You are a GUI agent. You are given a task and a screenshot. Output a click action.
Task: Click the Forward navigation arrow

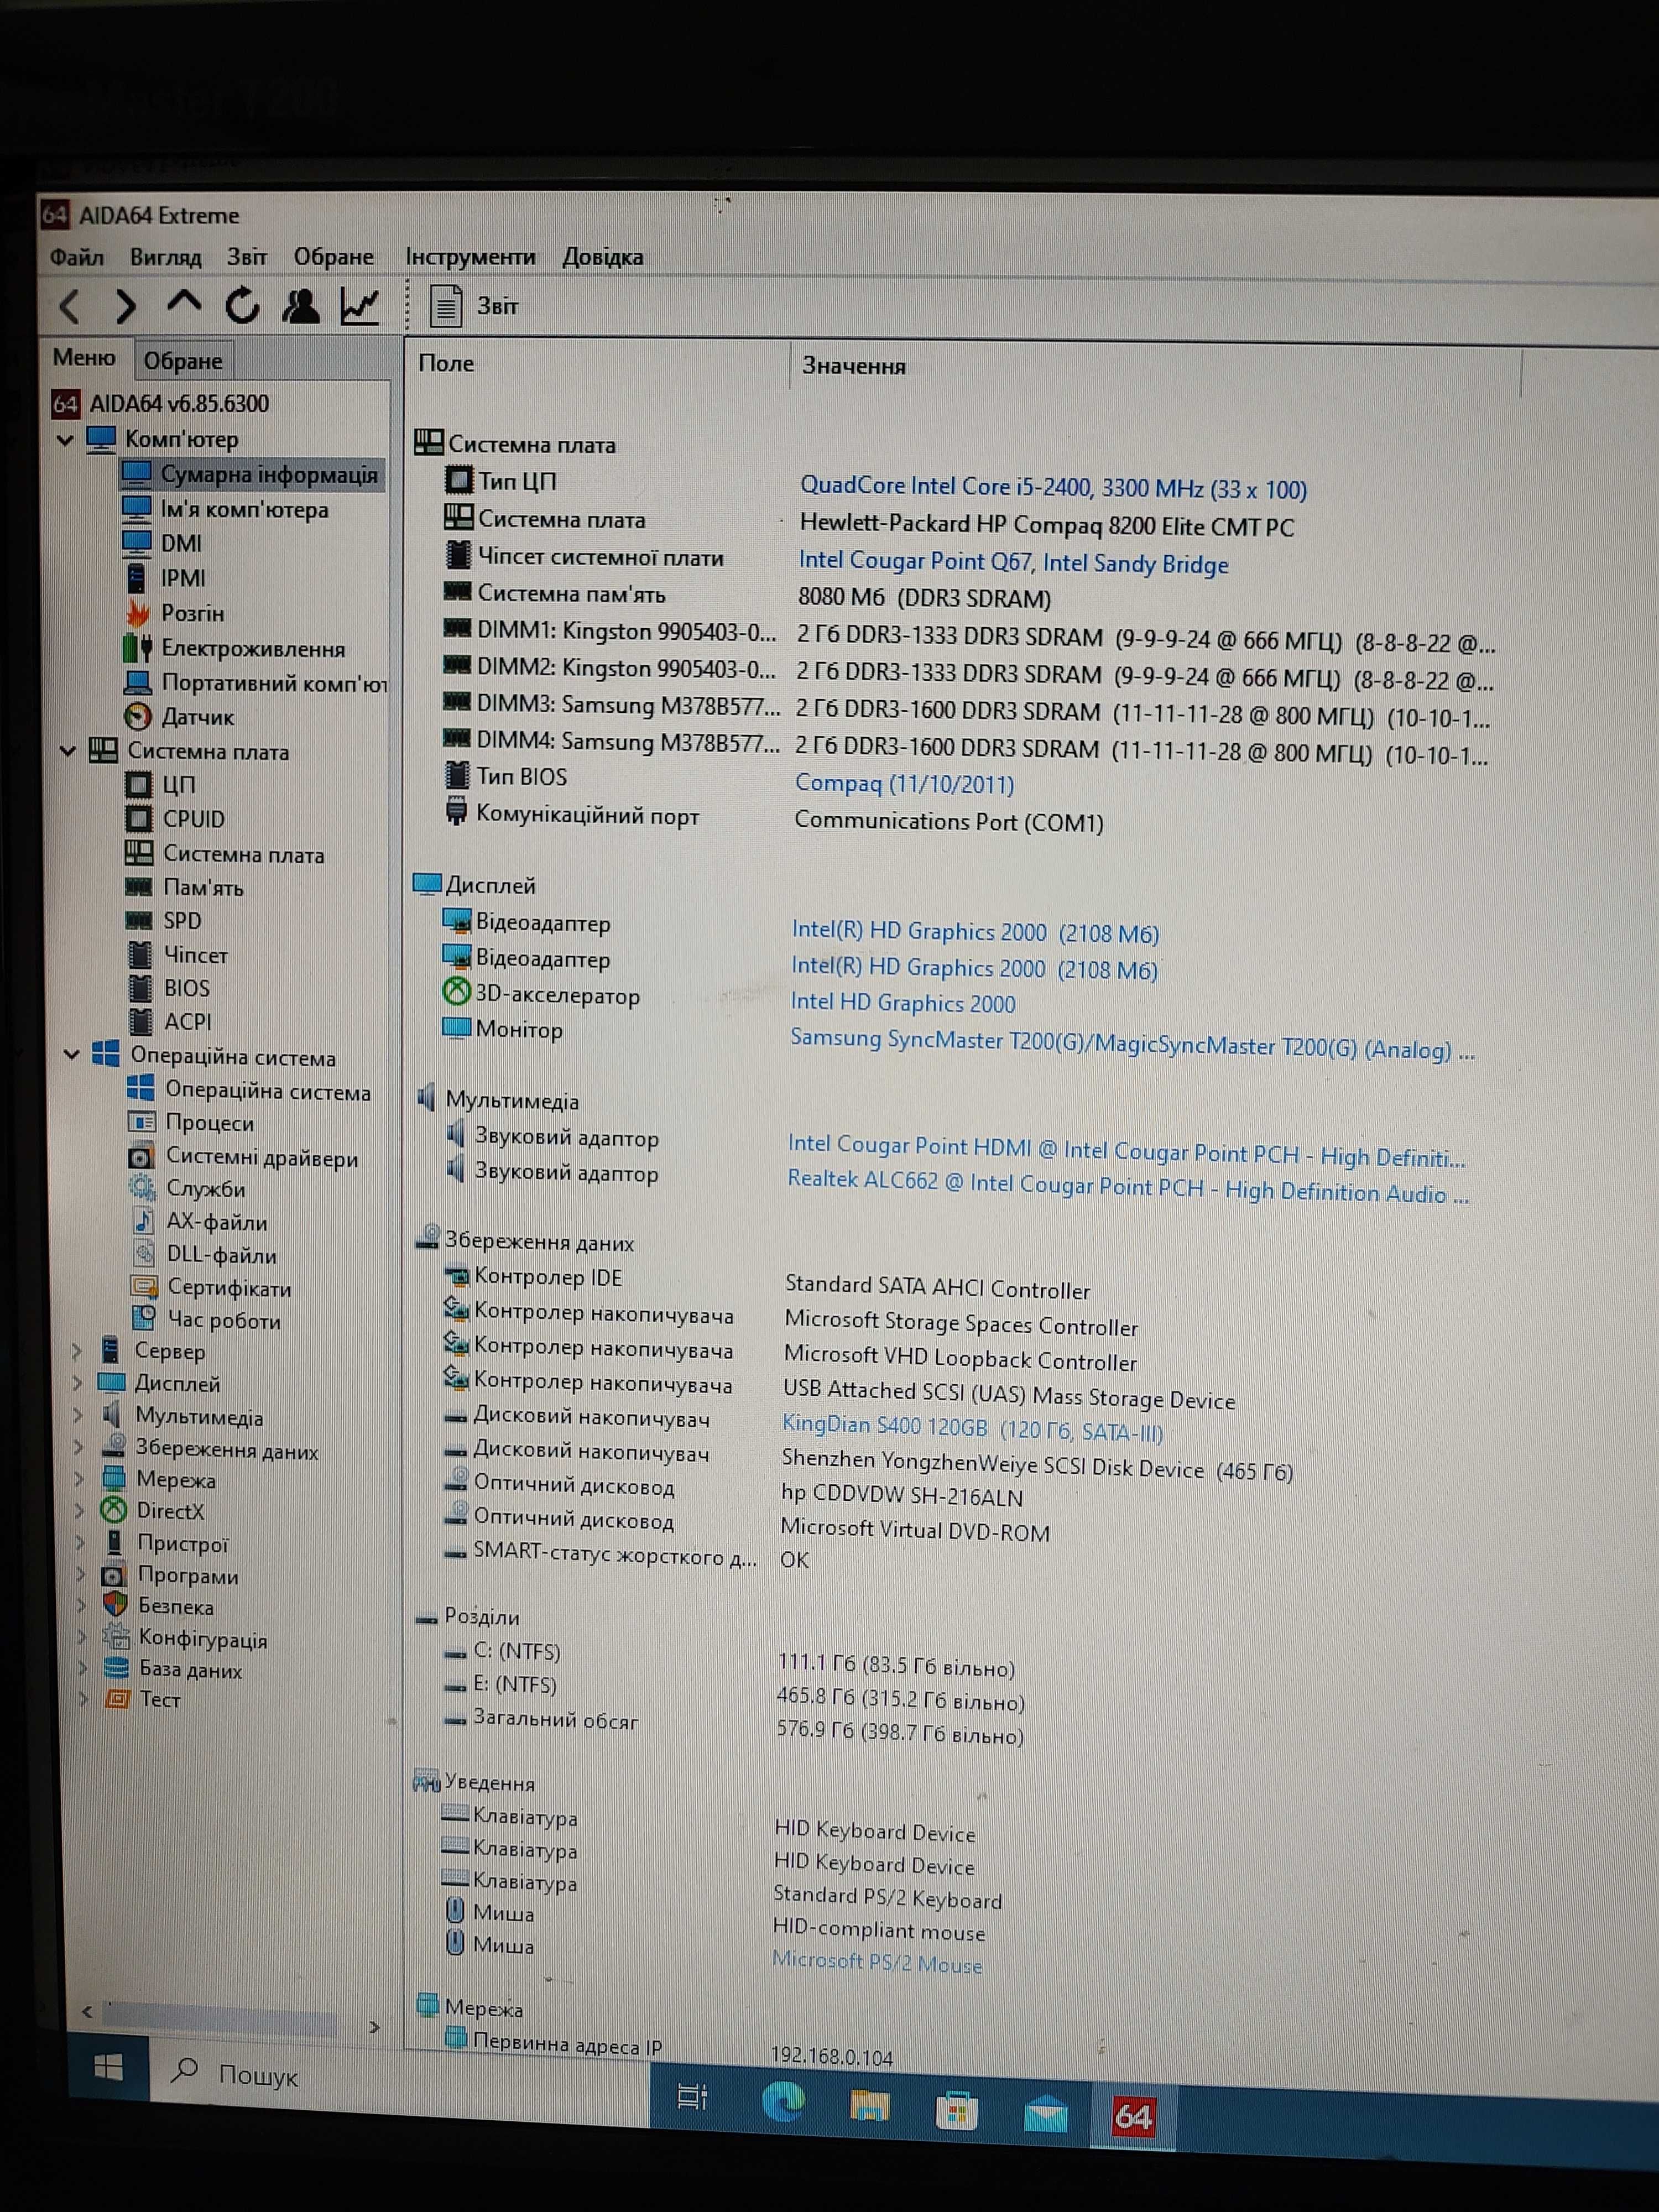pyautogui.click(x=125, y=306)
